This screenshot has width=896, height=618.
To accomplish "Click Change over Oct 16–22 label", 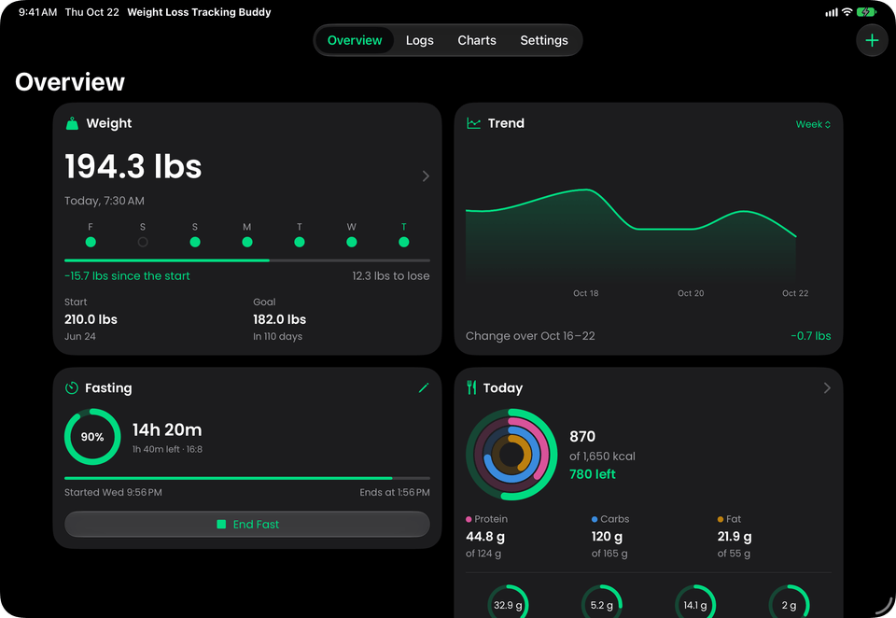I will pos(530,336).
